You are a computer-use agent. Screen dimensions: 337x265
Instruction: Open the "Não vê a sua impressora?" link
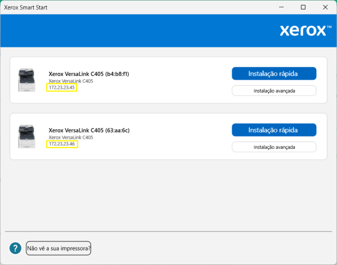pyautogui.click(x=58, y=248)
